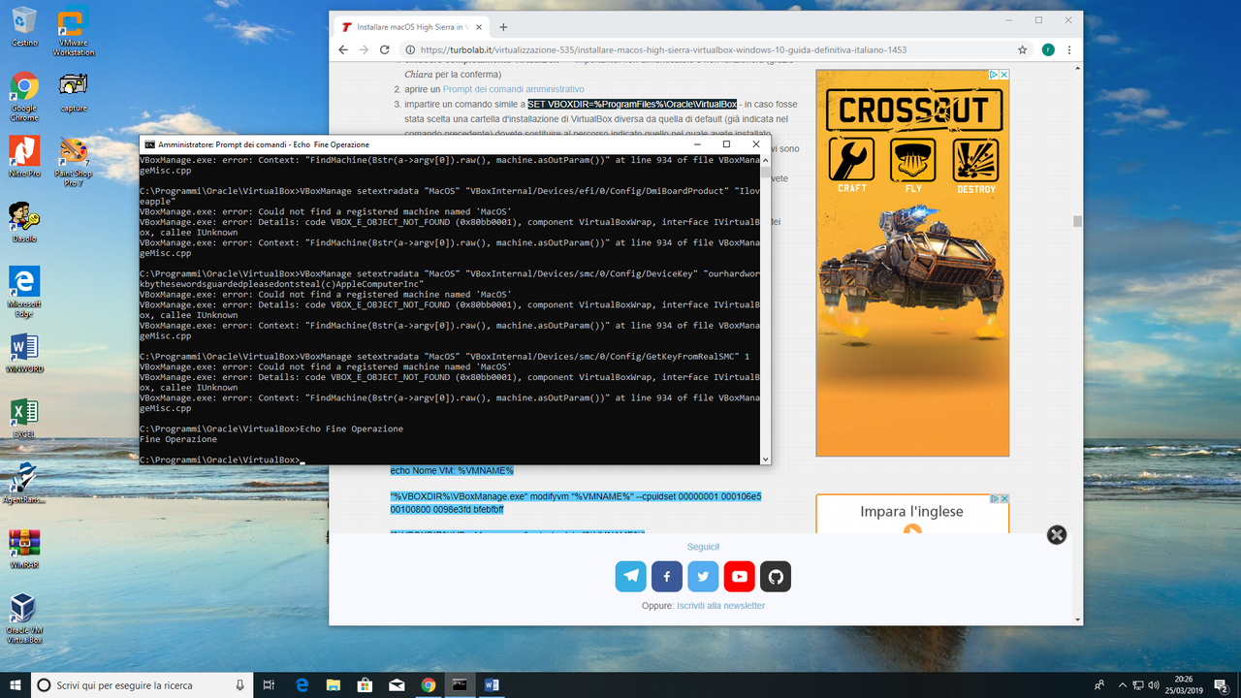The height and width of the screenshot is (698, 1241).
Task: Open the Dasolo desktop icon
Action: pyautogui.click(x=24, y=222)
